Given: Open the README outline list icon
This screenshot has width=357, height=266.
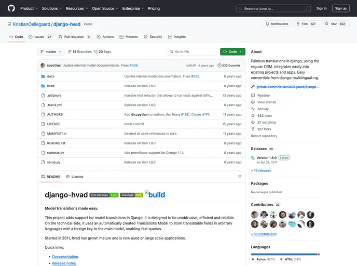Looking at the screenshot, I should point(239,177).
